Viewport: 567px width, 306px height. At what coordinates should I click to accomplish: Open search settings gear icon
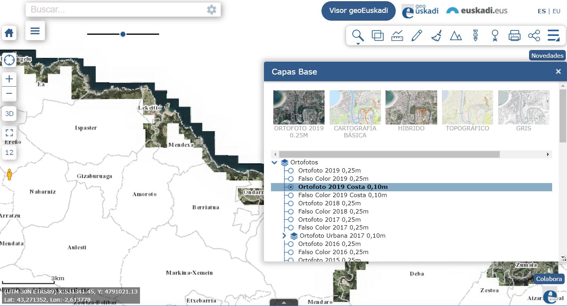[212, 10]
